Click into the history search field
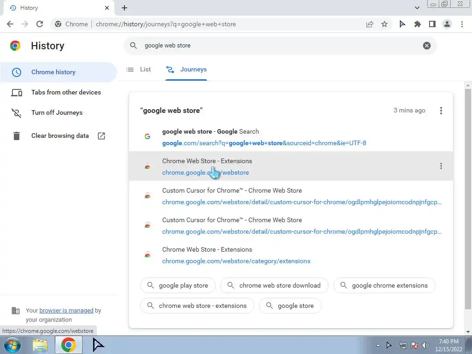472x354 pixels. [x=280, y=46]
